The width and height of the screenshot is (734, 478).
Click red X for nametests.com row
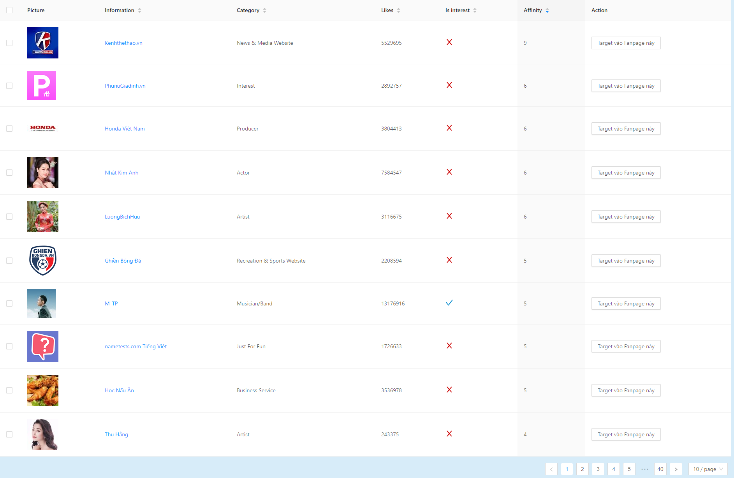pos(449,346)
